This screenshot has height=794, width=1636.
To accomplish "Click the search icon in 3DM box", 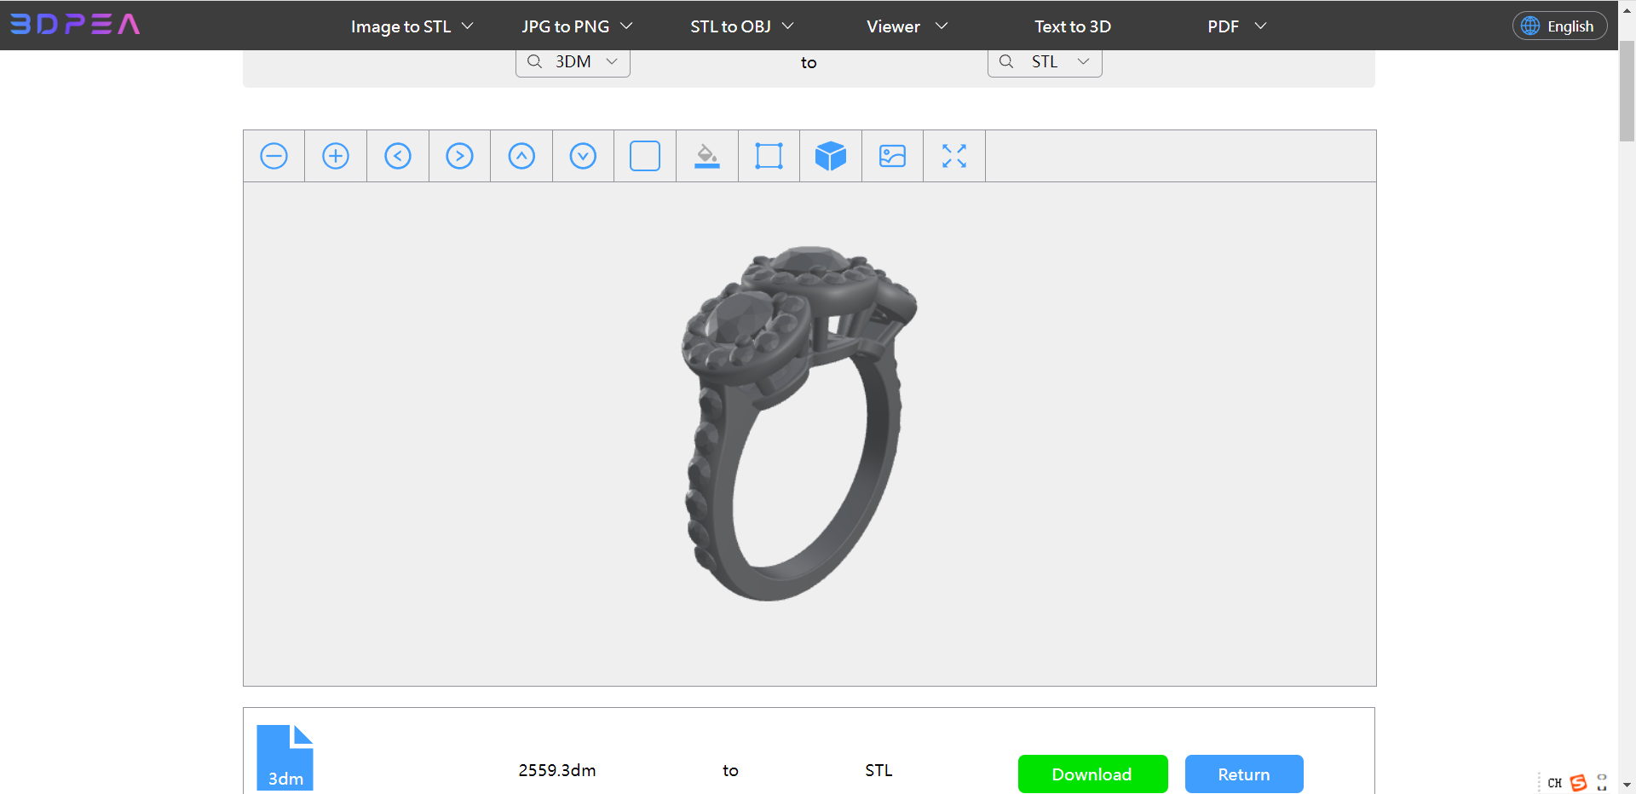I will [534, 61].
